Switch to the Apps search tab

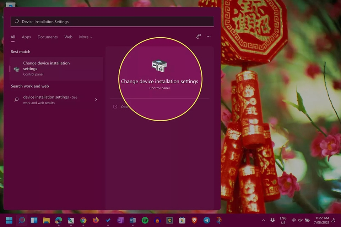(x=26, y=37)
